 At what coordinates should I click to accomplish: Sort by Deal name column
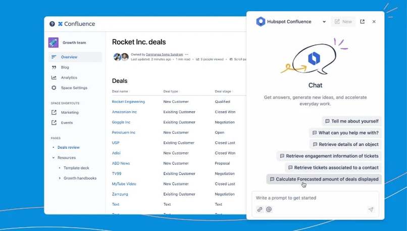121,91
